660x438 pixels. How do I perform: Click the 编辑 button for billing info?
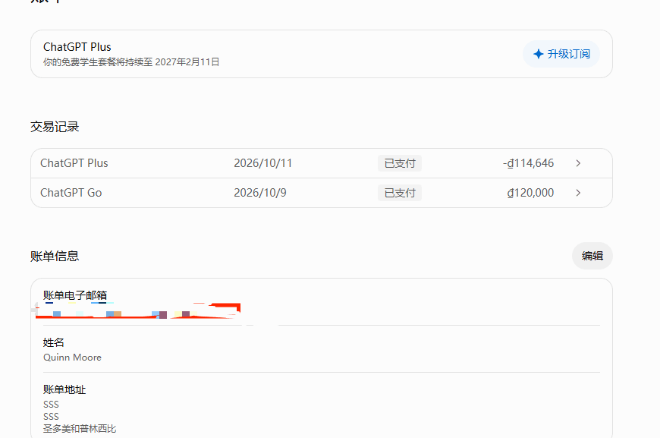tap(592, 256)
